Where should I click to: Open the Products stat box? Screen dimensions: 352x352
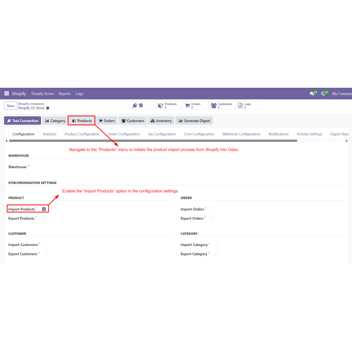point(169,106)
